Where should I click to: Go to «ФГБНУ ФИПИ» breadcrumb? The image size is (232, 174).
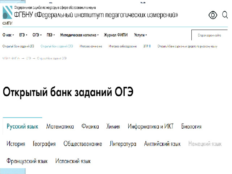11,58
